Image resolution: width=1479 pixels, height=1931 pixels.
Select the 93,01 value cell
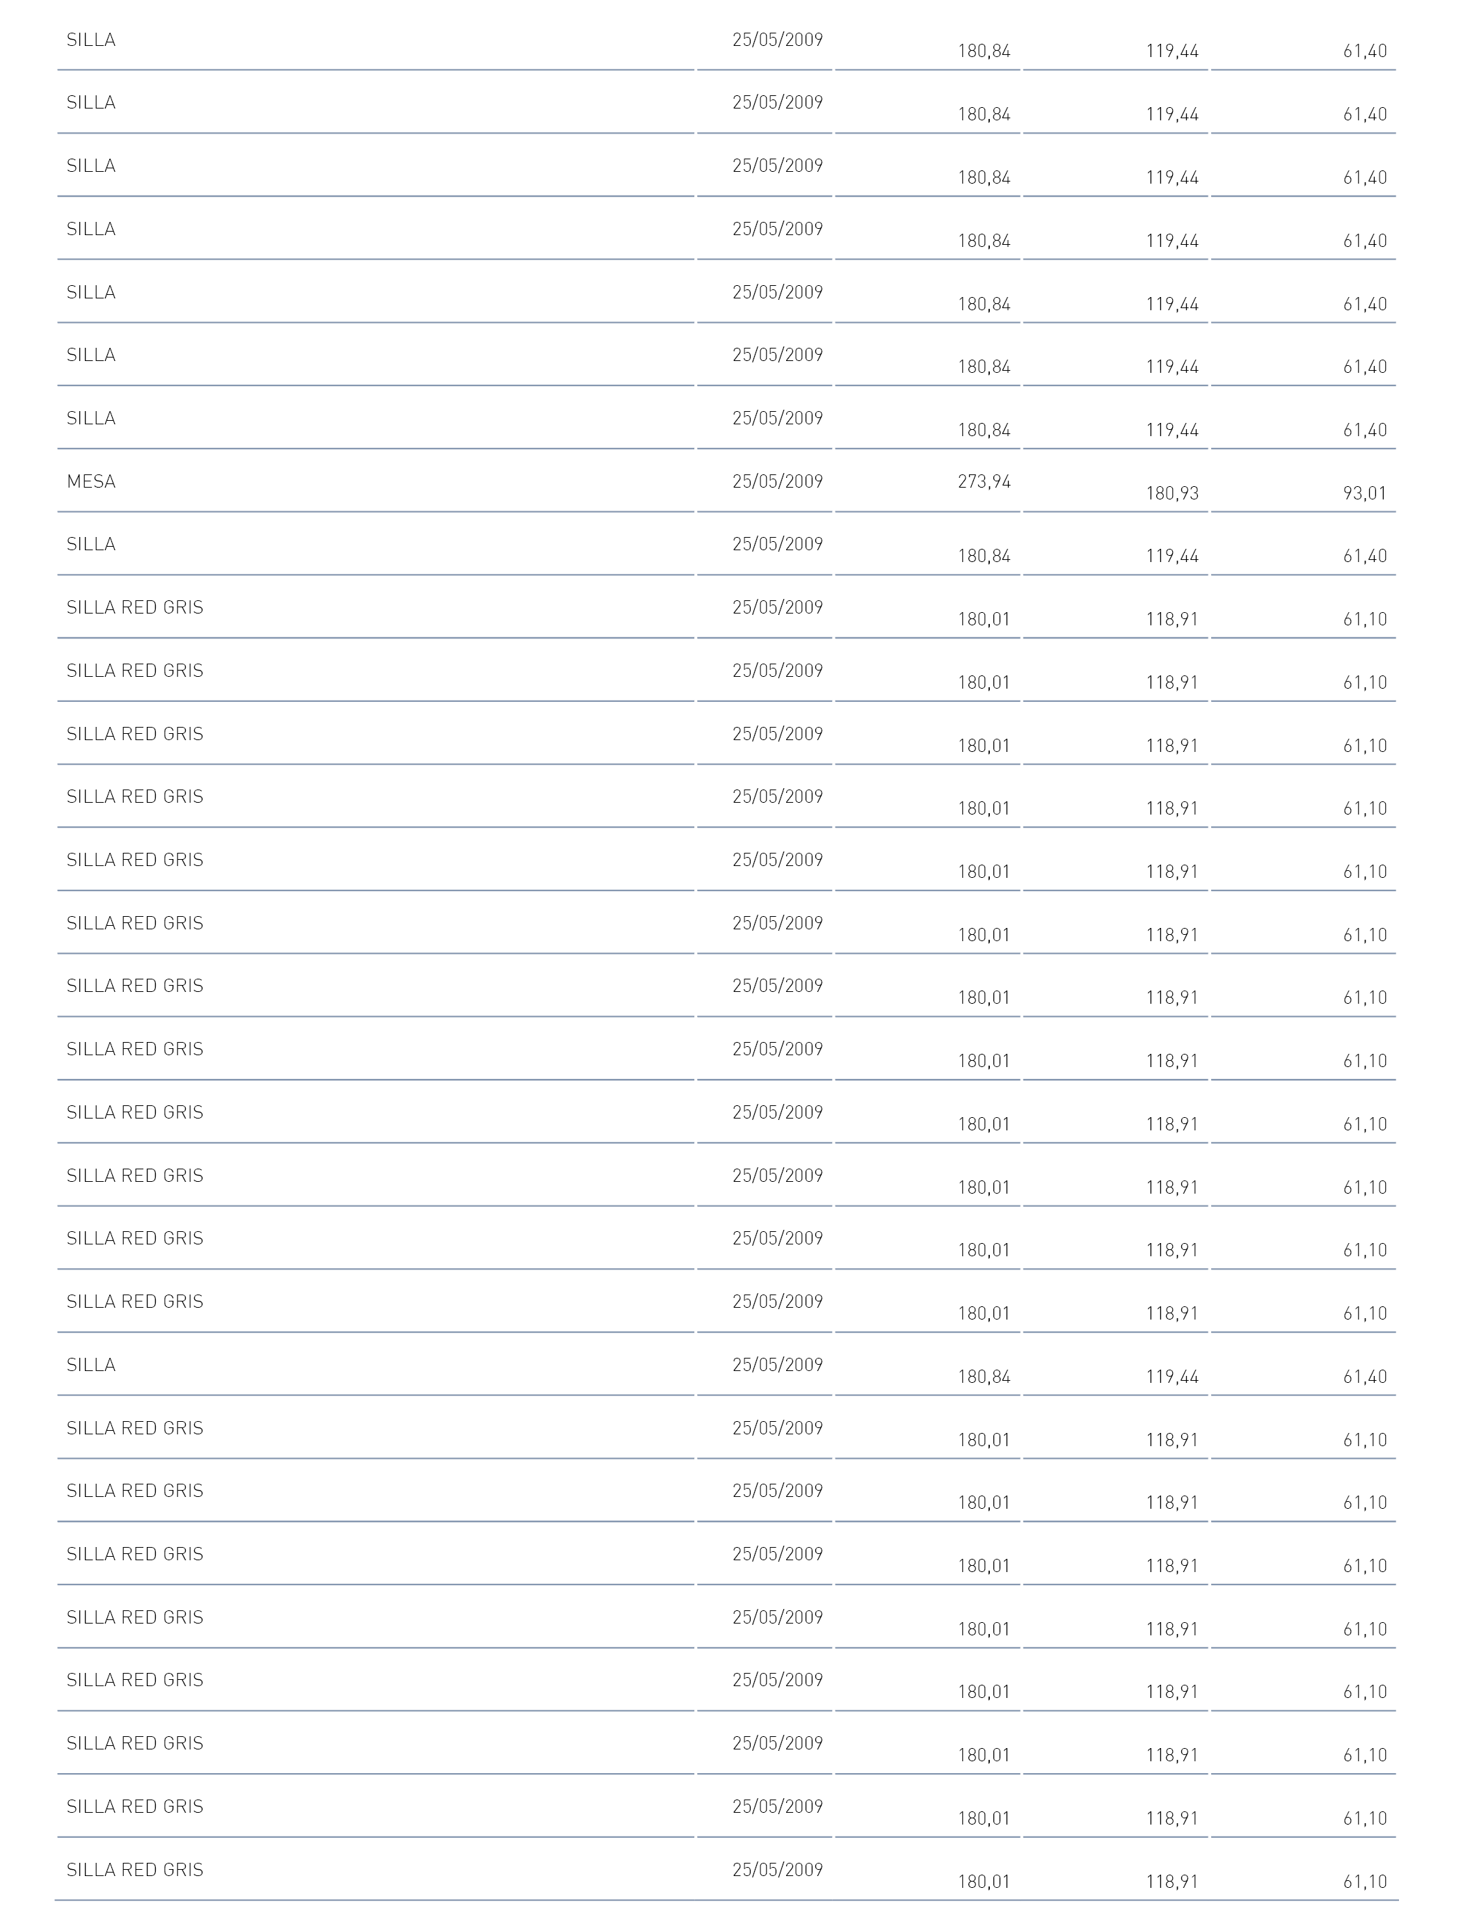1364,494
